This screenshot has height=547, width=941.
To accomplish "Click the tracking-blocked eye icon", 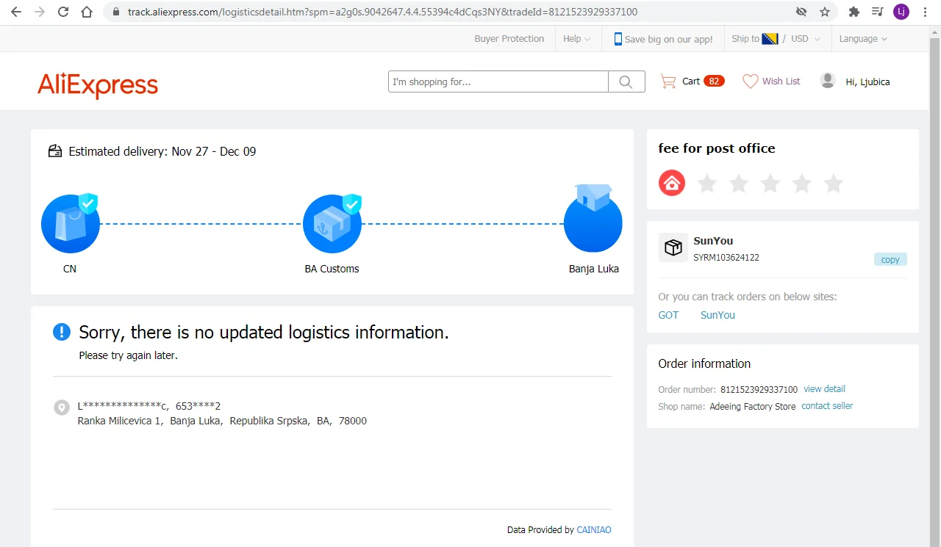I will [x=801, y=12].
